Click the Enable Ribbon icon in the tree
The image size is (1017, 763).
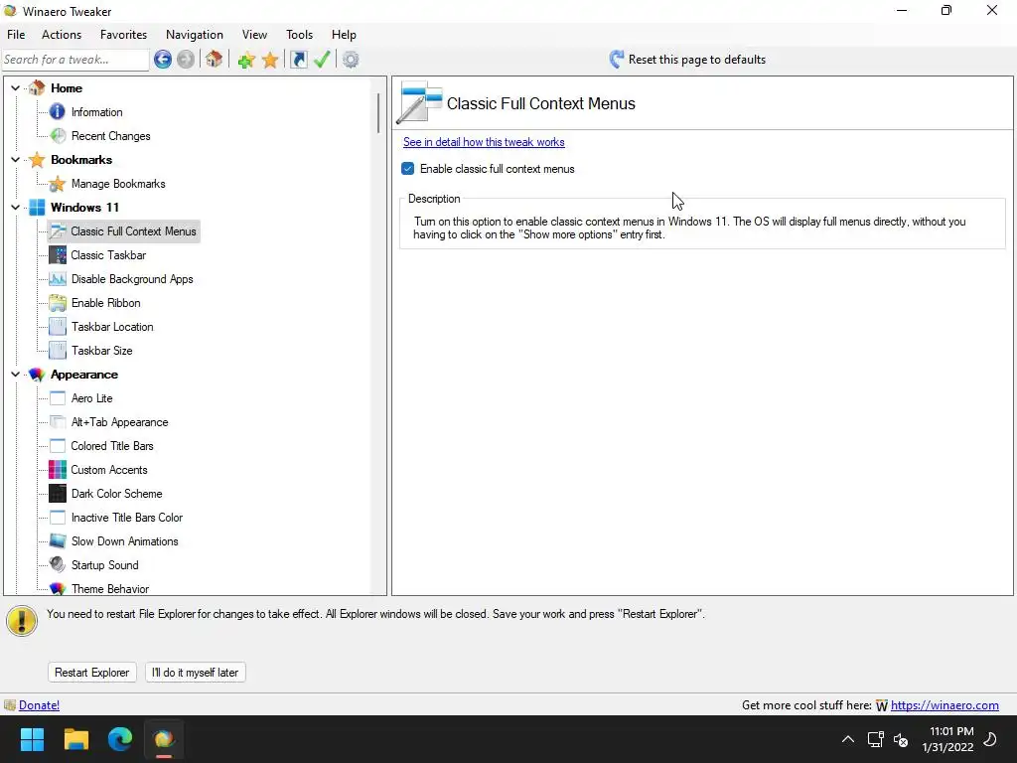(57, 303)
